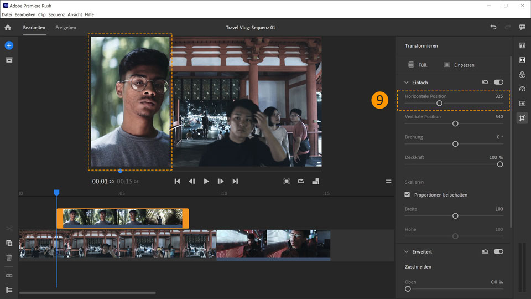Open the track controls icon
The width and height of the screenshot is (531, 299).
click(9, 275)
